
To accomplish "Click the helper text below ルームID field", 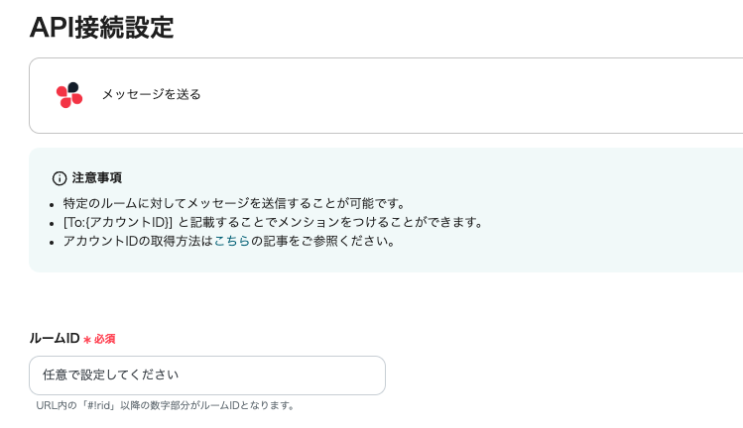I will point(166,405).
